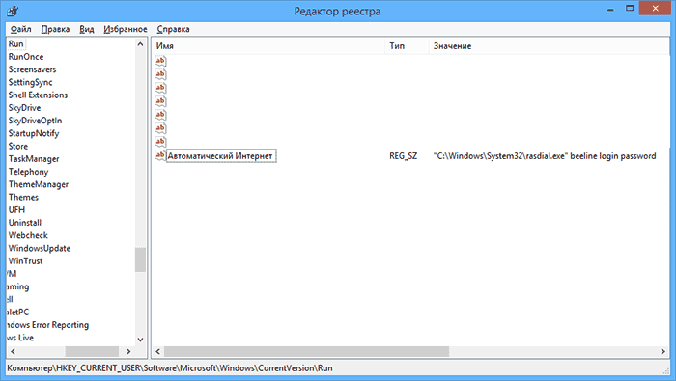Click the tree pane scroll left arrow
The image size is (676, 381).
(13, 351)
